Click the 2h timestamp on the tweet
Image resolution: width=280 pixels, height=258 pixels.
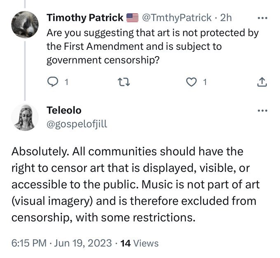click(226, 18)
